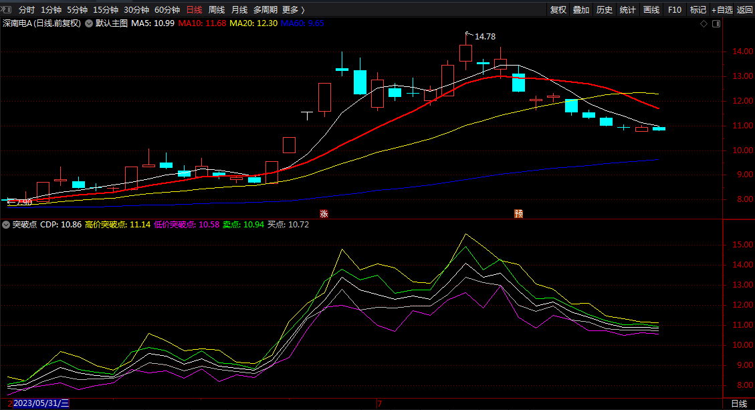
Task: Click the 叠加 overlay button
Action: (x=581, y=9)
